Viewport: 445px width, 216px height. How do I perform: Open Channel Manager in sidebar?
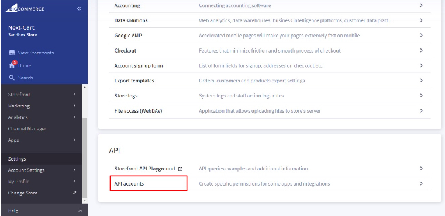point(27,128)
